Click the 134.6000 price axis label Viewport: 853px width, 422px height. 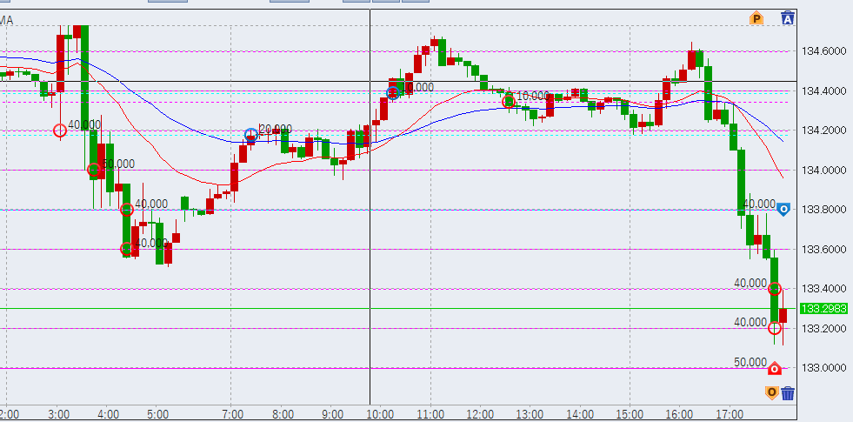[x=822, y=51]
